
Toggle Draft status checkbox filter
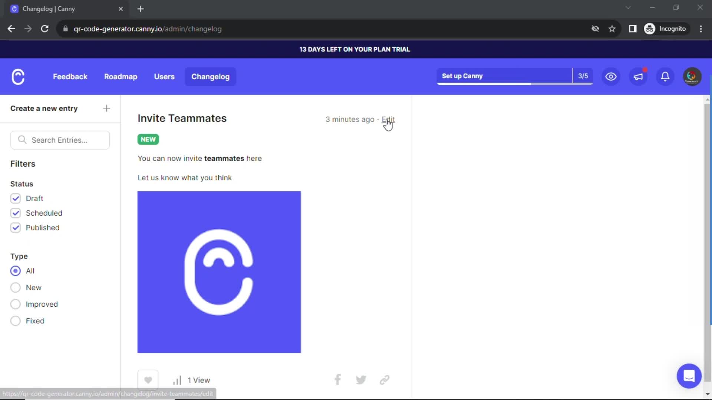tap(16, 198)
